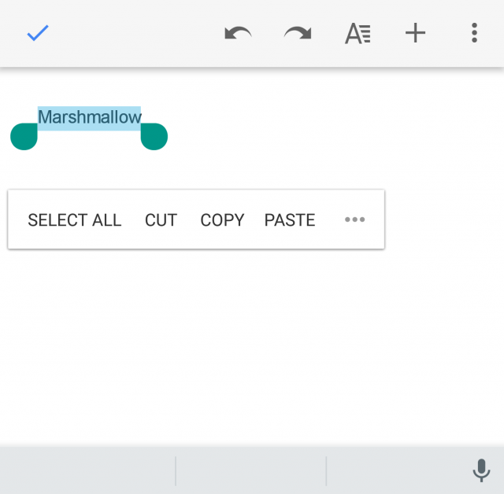Tap the blue checkmark to finish editing

tap(38, 33)
